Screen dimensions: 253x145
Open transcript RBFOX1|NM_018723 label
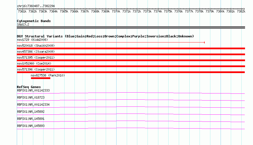31,98
